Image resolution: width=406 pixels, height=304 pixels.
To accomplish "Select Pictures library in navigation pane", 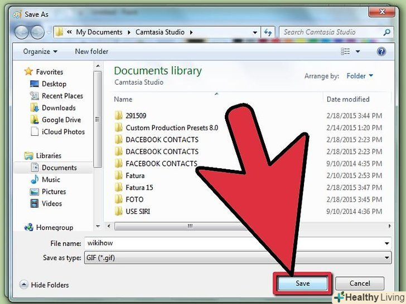I will (54, 192).
